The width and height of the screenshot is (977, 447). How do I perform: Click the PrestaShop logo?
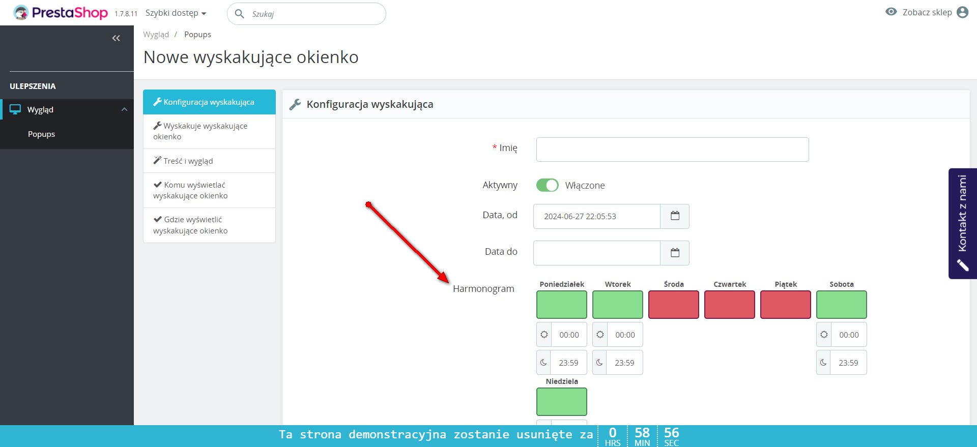click(61, 13)
